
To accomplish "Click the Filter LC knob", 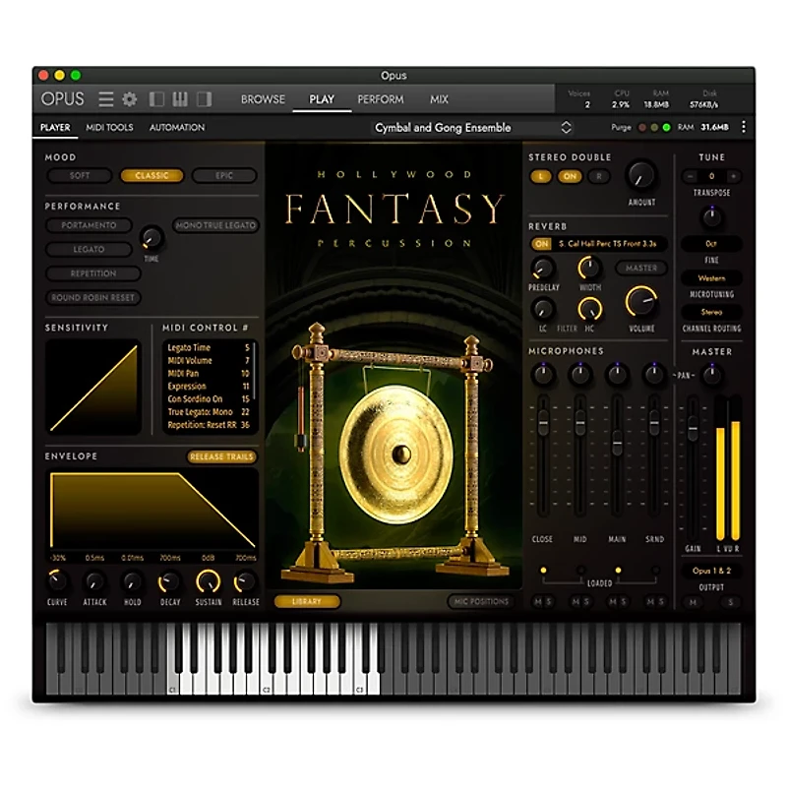I will pos(543,309).
